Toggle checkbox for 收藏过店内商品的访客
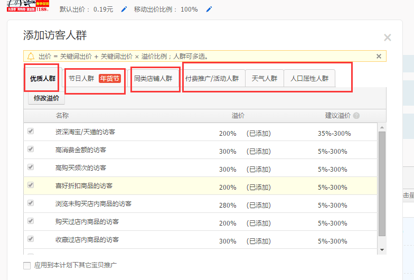The height and width of the screenshot is (280, 414). point(31,239)
